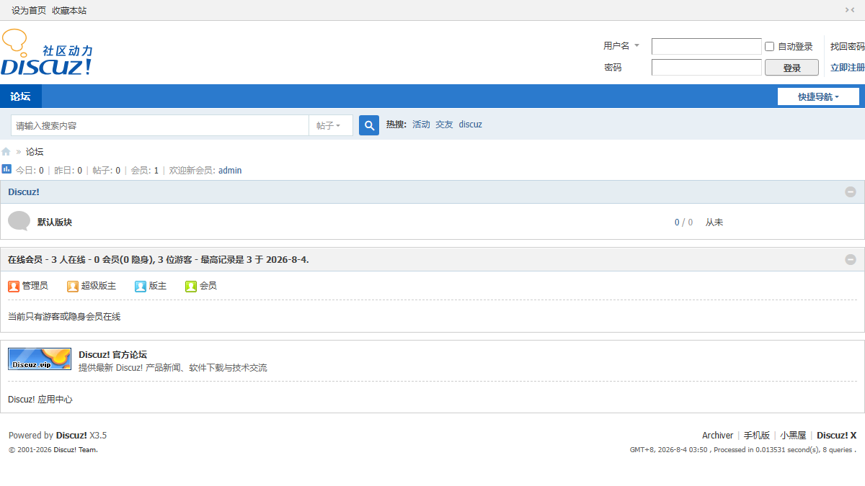Click the Discuz! X footer link

836,436
